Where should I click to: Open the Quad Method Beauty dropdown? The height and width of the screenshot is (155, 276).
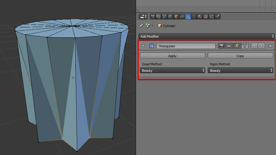(172, 70)
